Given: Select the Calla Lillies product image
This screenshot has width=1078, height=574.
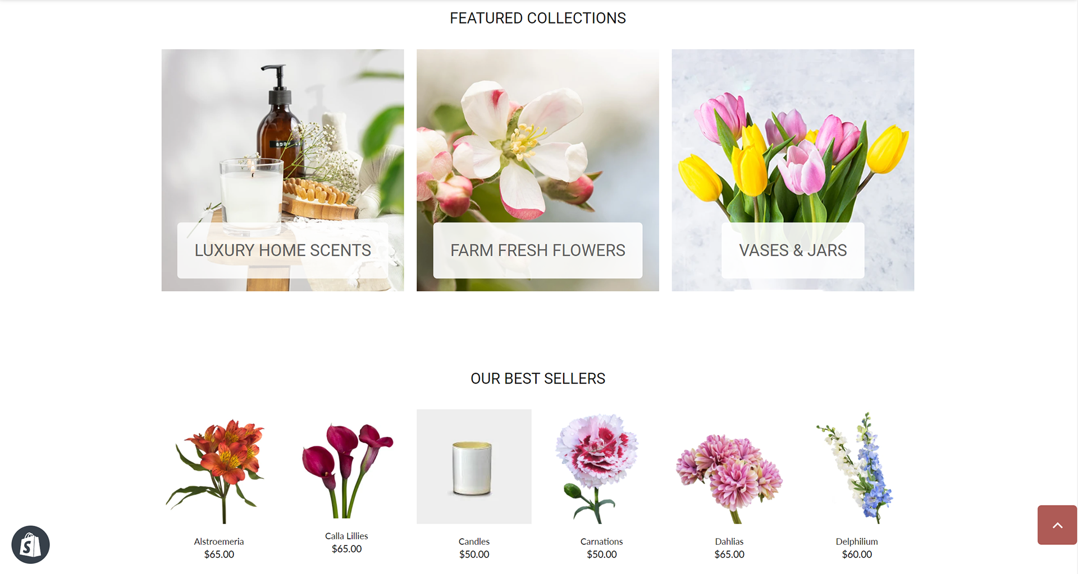Looking at the screenshot, I should point(346,466).
